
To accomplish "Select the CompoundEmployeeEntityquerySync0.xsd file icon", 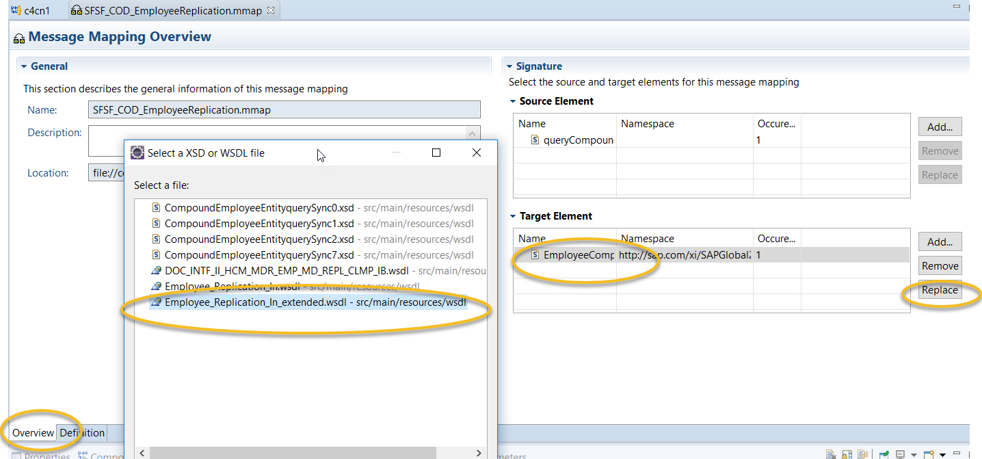I will pyautogui.click(x=156, y=206).
